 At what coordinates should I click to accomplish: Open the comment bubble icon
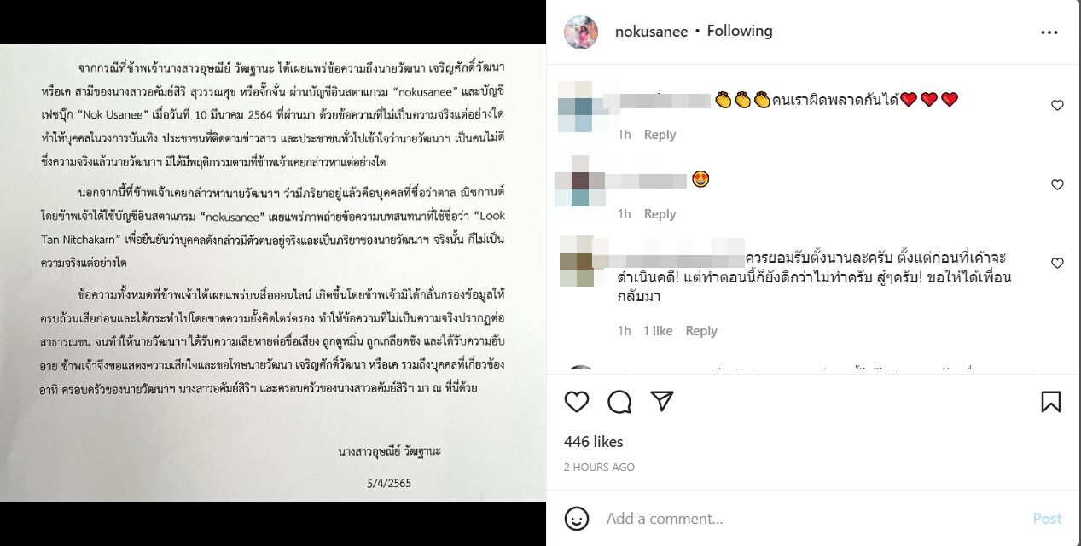click(x=619, y=402)
